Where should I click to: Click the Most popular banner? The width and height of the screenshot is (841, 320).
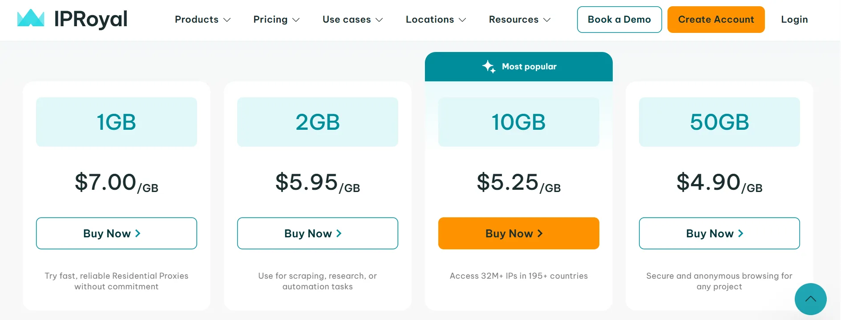(518, 66)
